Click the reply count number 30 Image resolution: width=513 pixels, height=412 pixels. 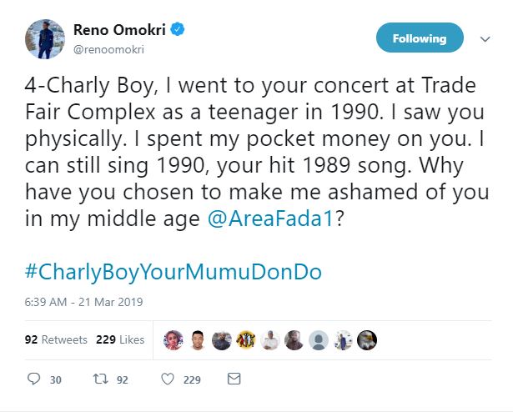56,379
